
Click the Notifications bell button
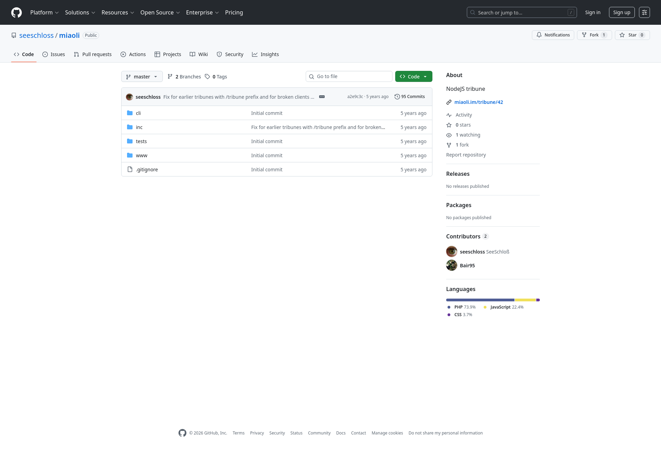click(x=553, y=35)
